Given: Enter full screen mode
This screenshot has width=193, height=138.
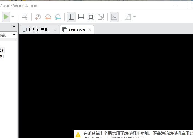Looking at the screenshot, I should pyautogui.click(x=91, y=17).
